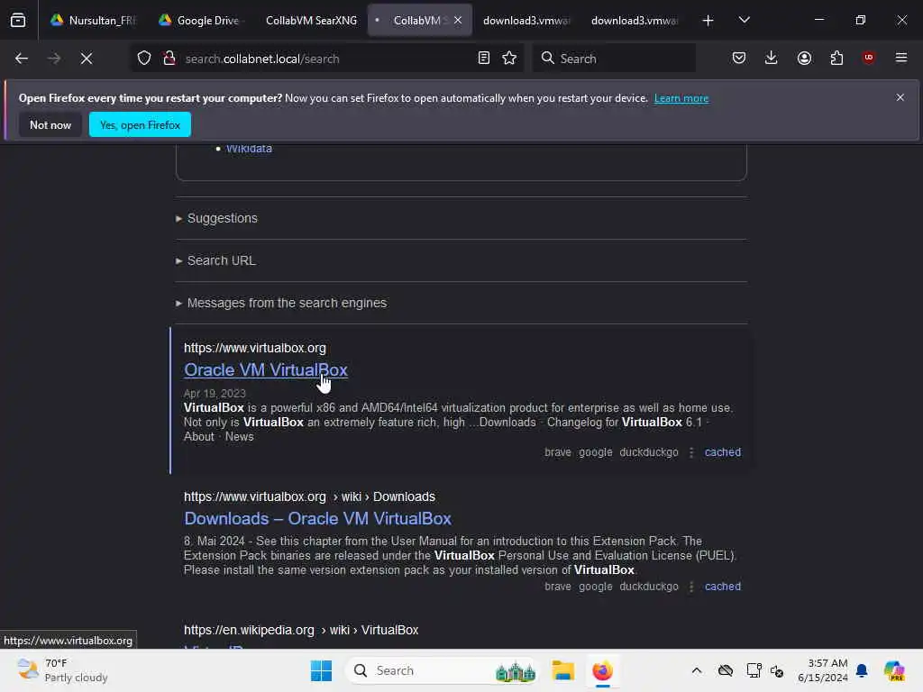Image resolution: width=923 pixels, height=692 pixels.
Task: Open muted volume tray icon
Action: point(776,670)
